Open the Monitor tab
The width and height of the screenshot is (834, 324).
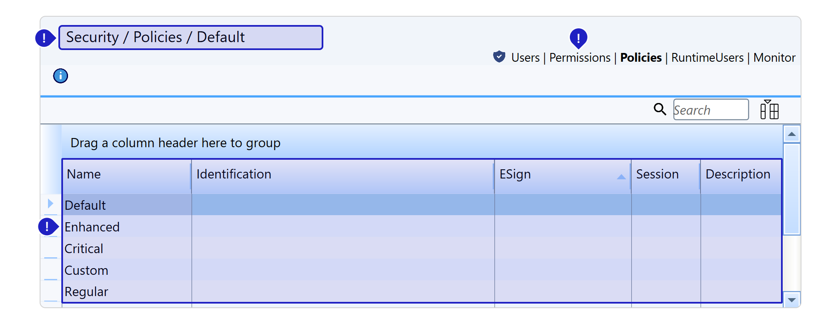[x=774, y=58]
